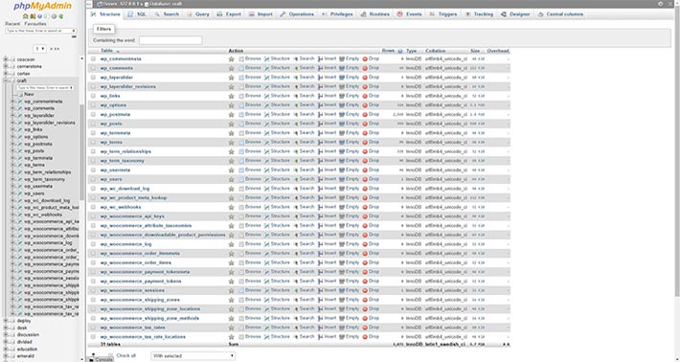Tick checkbox for wp_options table
The height and width of the screenshot is (362, 680).
[x=93, y=105]
